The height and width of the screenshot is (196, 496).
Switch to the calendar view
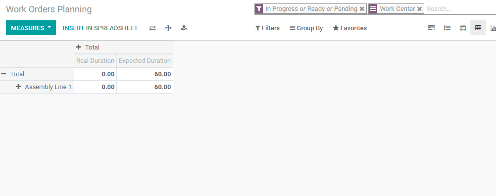coord(463,28)
